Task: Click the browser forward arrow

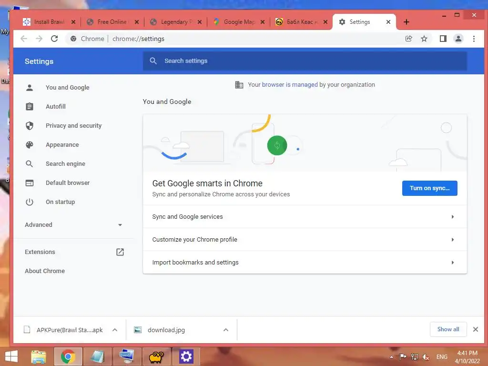Action: pyautogui.click(x=39, y=39)
